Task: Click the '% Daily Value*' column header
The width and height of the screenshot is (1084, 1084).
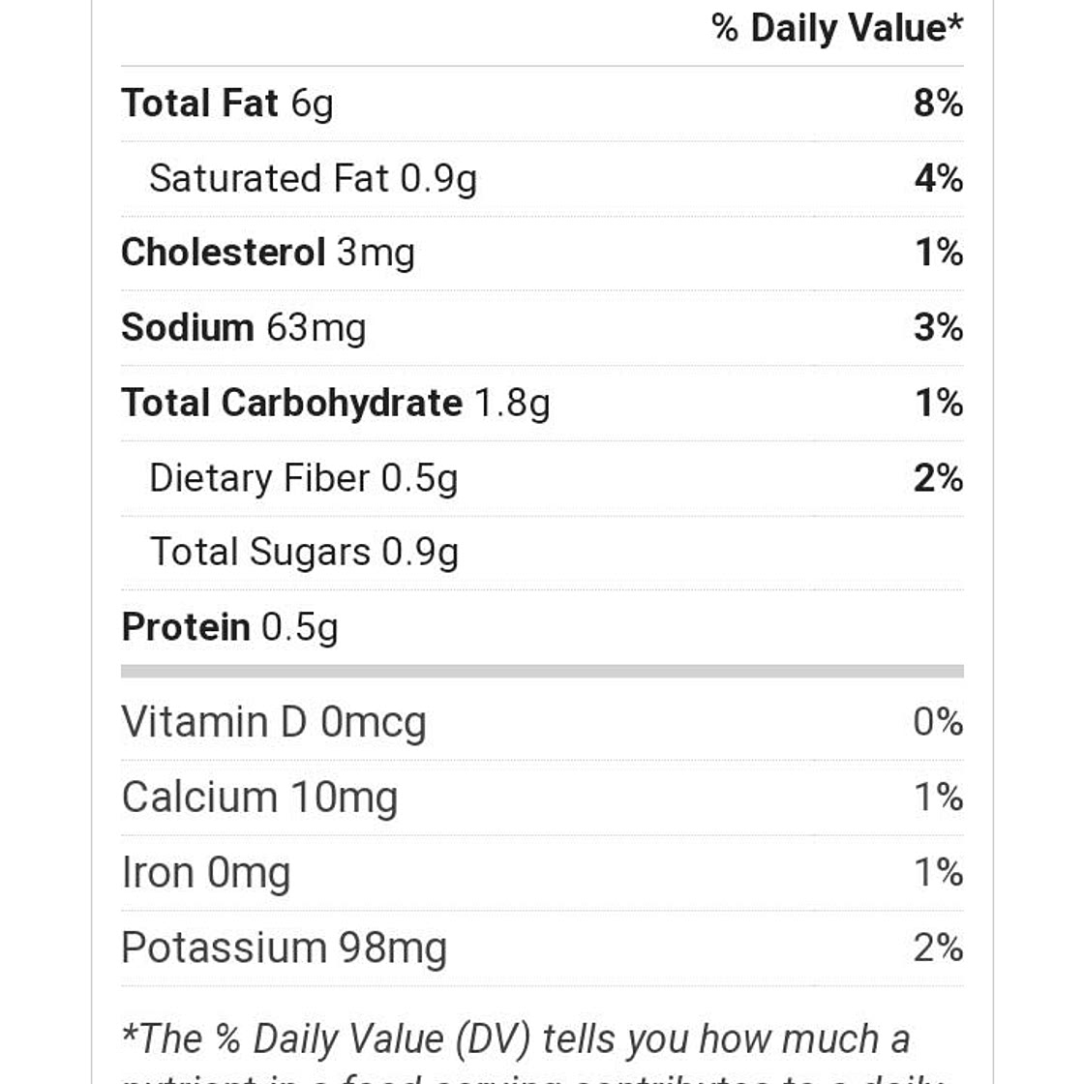Action: coord(837,28)
